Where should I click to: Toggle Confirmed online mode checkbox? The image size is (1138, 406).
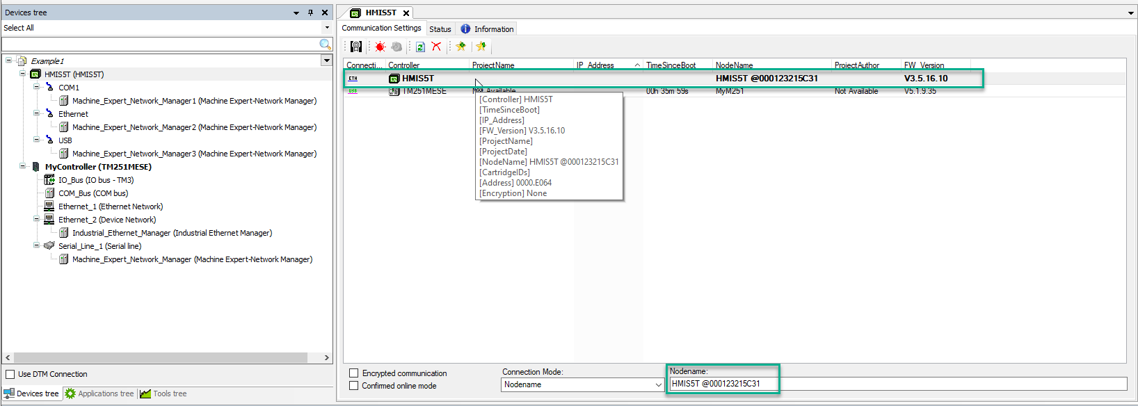tap(353, 386)
